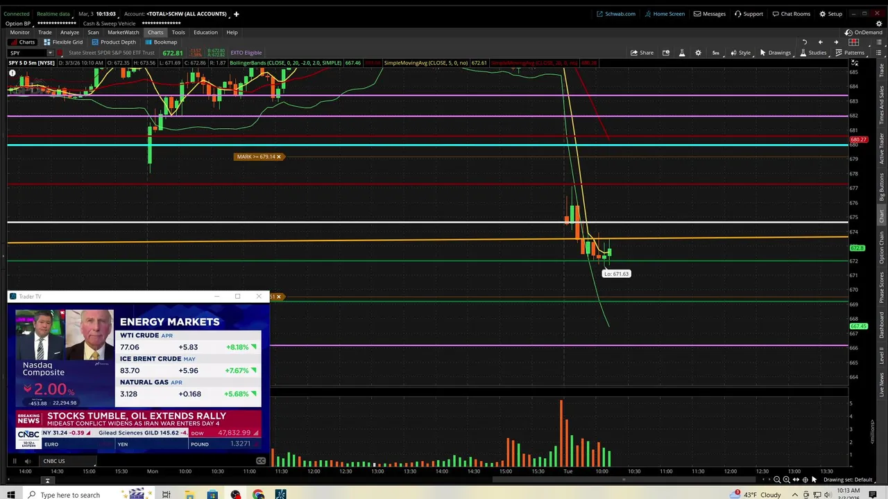Switch to Bookmap sub-tab
888x499 pixels.
[x=161, y=42]
